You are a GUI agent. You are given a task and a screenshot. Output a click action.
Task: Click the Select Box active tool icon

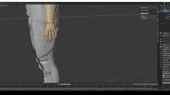point(142,10)
